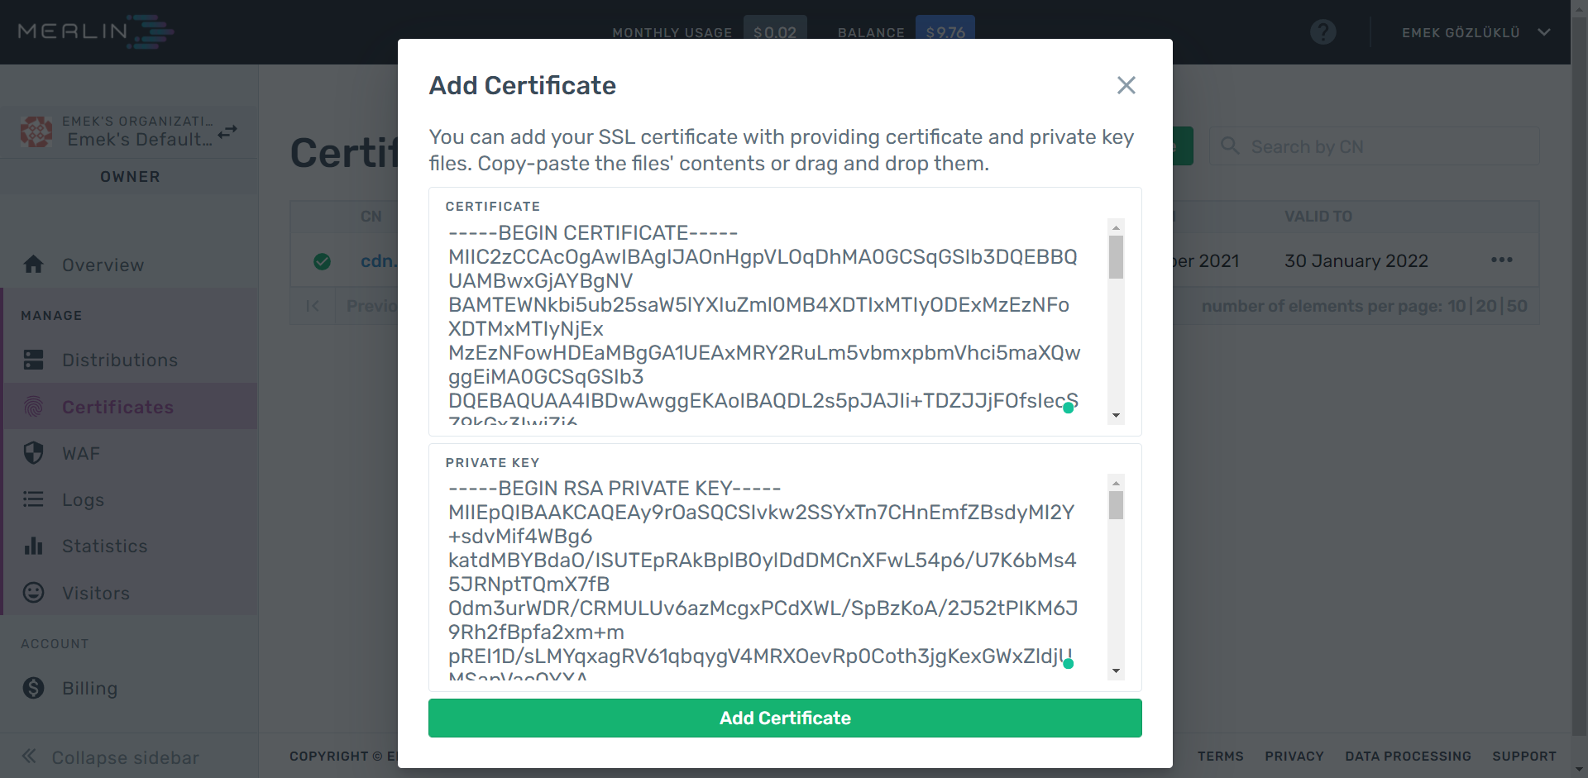Open the Support footer link

tap(1523, 756)
